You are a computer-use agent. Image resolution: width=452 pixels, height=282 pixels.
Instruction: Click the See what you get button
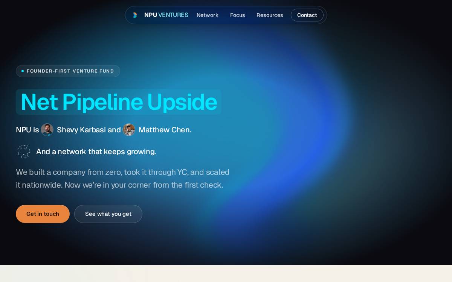click(x=108, y=214)
